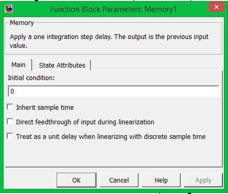
Task: Enable the Inherit sample time checkbox
Action: [x=10, y=107]
